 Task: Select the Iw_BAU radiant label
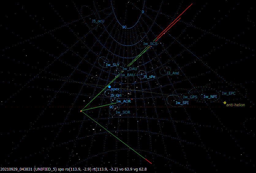[x=127, y=75]
